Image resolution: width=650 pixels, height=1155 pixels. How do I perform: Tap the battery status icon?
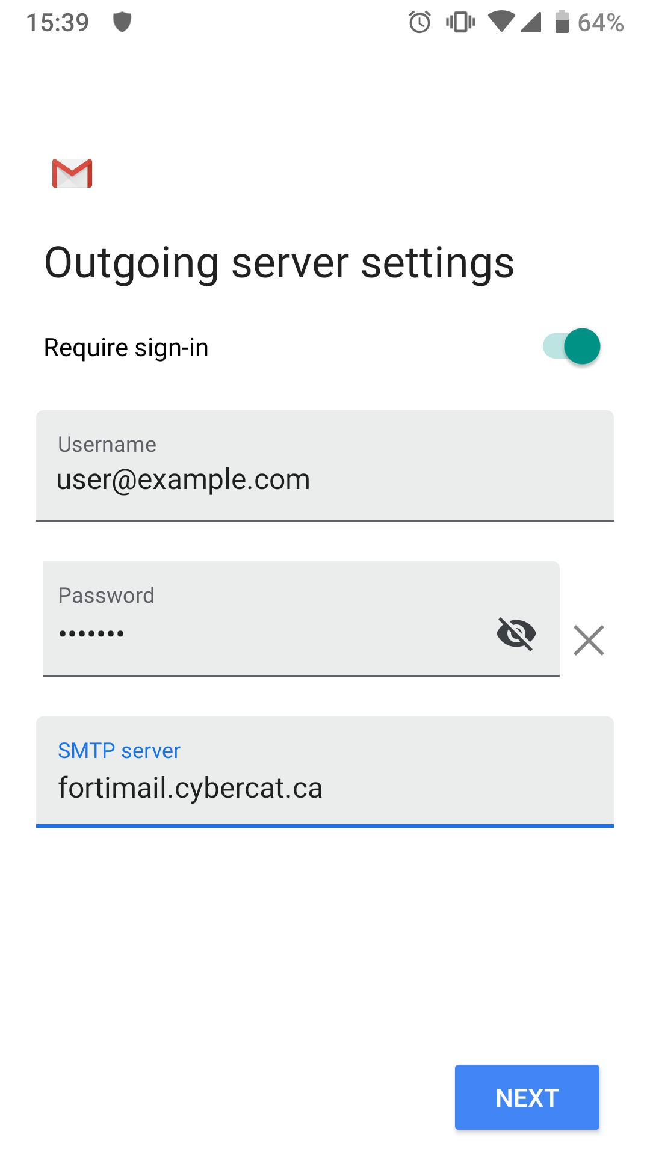coord(562,22)
